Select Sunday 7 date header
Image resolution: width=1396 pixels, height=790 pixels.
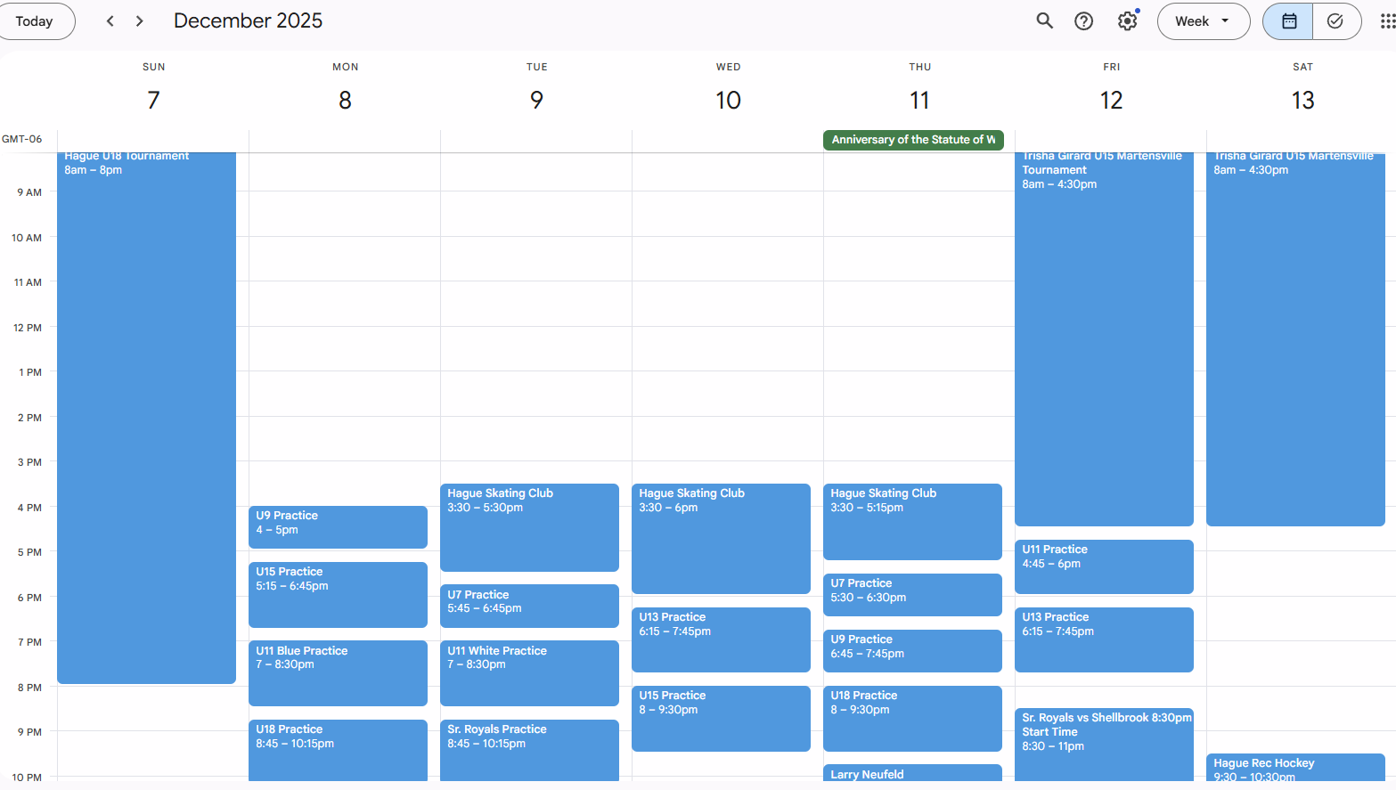pyautogui.click(x=153, y=100)
